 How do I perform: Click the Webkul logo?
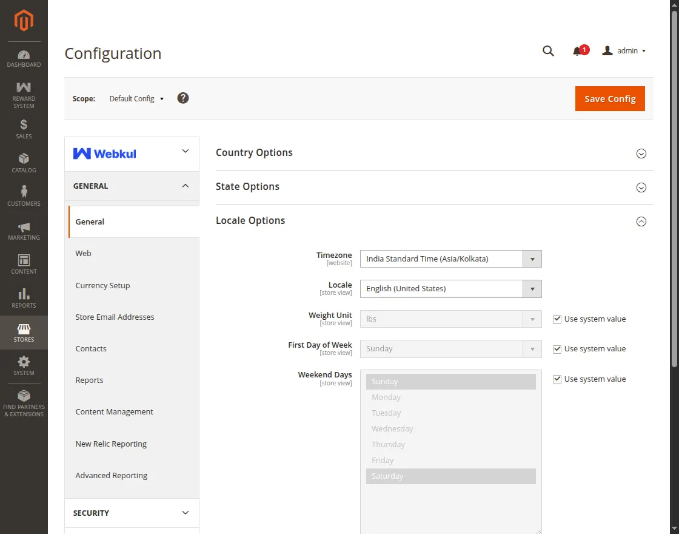pyautogui.click(x=105, y=154)
